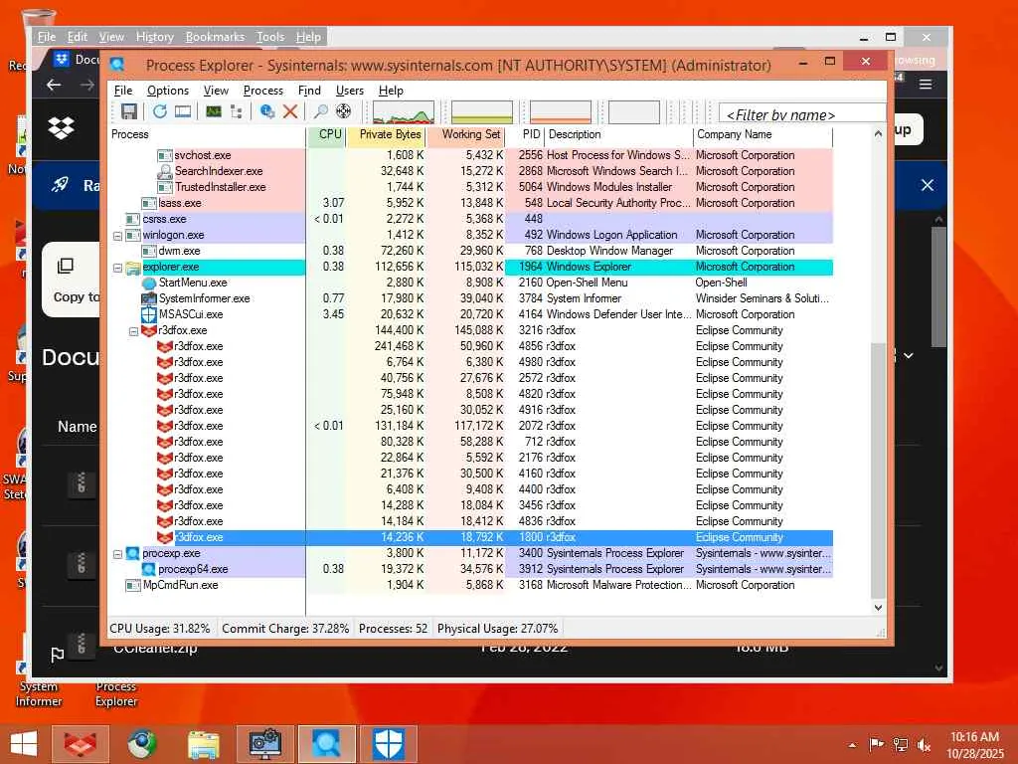The width and height of the screenshot is (1018, 764).
Task: Toggle the lower pane view toolbar icon
Action: pos(183,111)
